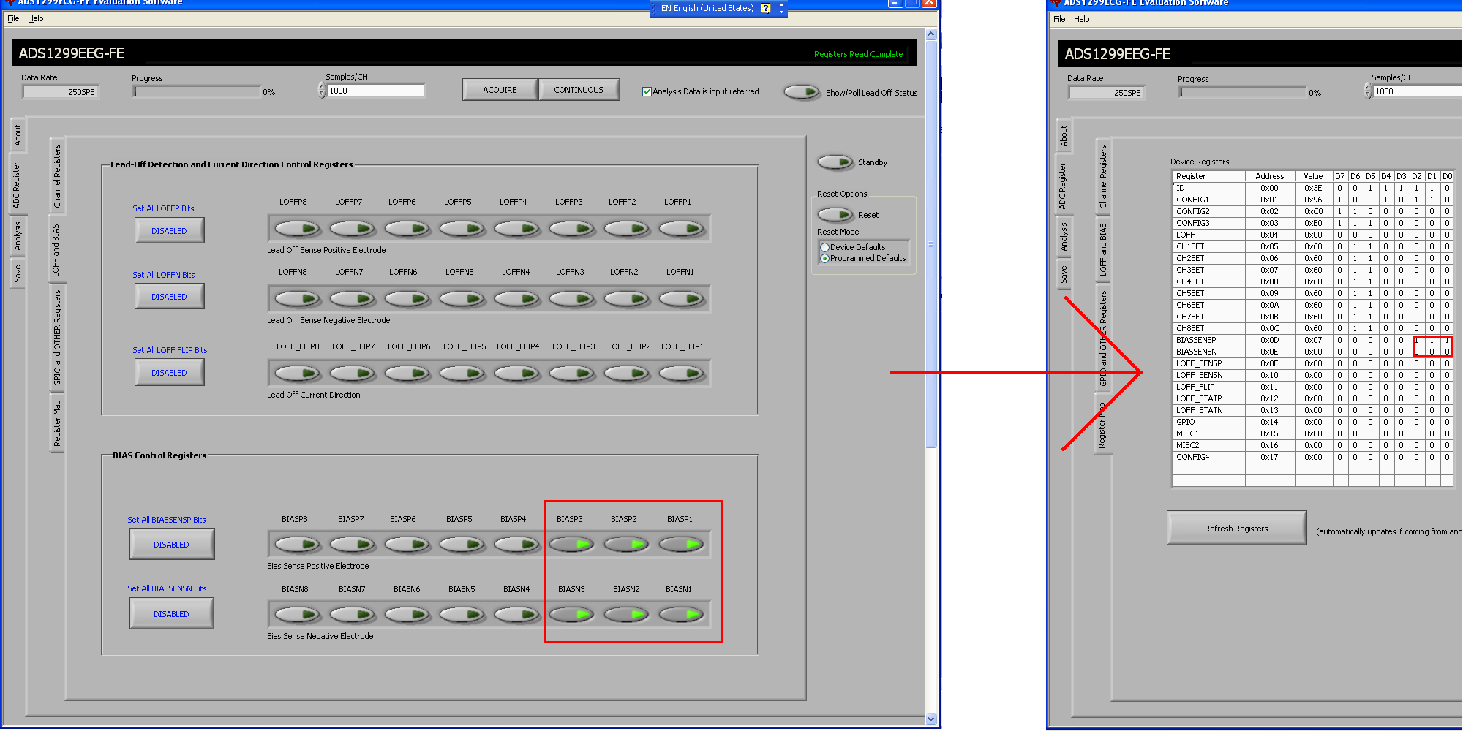This screenshot has height=731, width=1463.
Task: Click the DISABLED button under Set All LOFFN Bits
Action: (169, 297)
